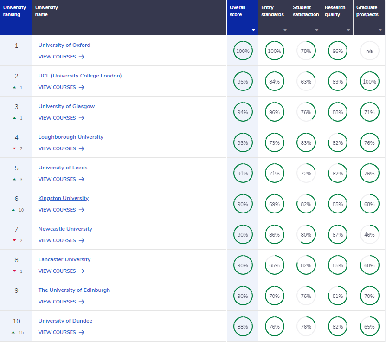Open the Kingston University page
This screenshot has width=386, height=342.
(63, 198)
